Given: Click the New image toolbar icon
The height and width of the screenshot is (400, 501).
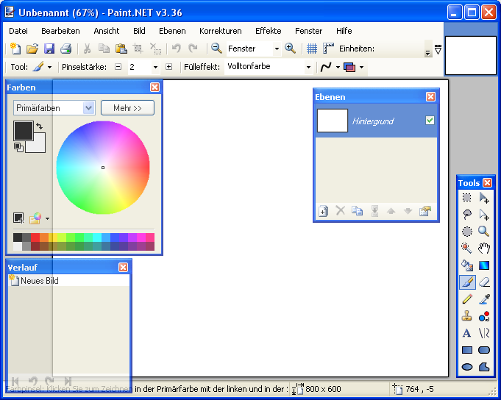Looking at the screenshot, I should [15, 49].
